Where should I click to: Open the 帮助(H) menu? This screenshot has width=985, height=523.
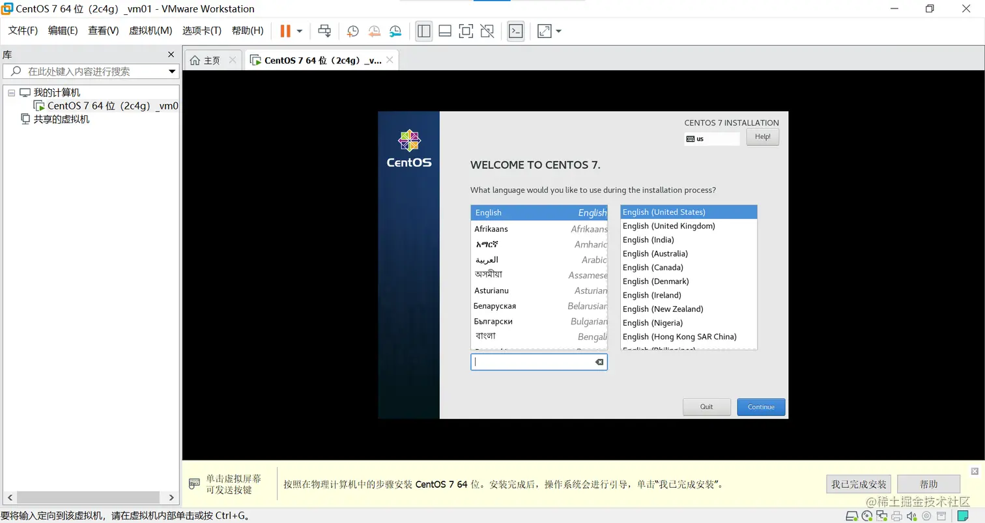[248, 31]
